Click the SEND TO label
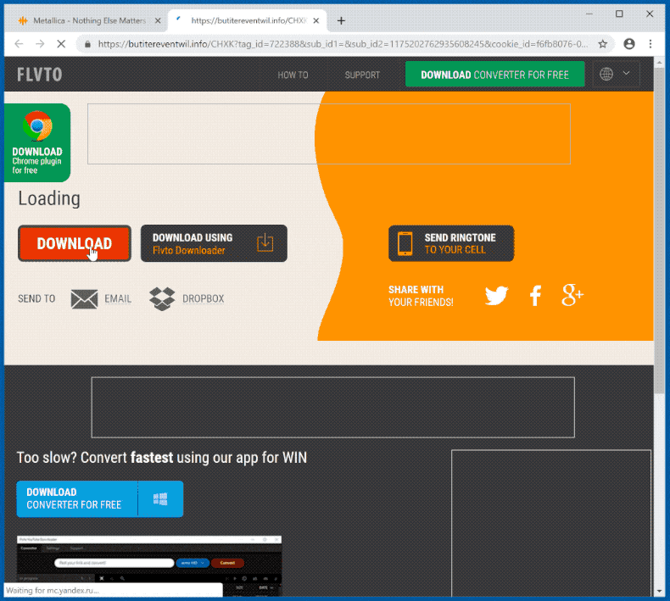This screenshot has height=601, width=670. 36,298
